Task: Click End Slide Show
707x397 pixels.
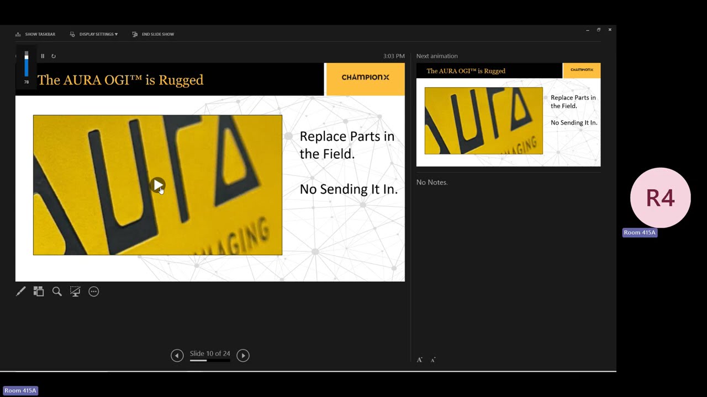Action: (x=153, y=34)
